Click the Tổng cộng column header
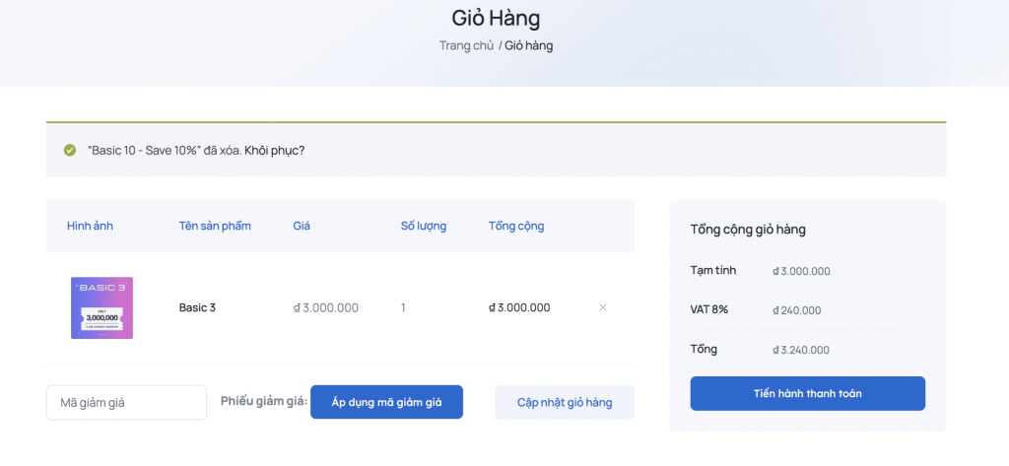The image size is (1009, 466). [516, 226]
